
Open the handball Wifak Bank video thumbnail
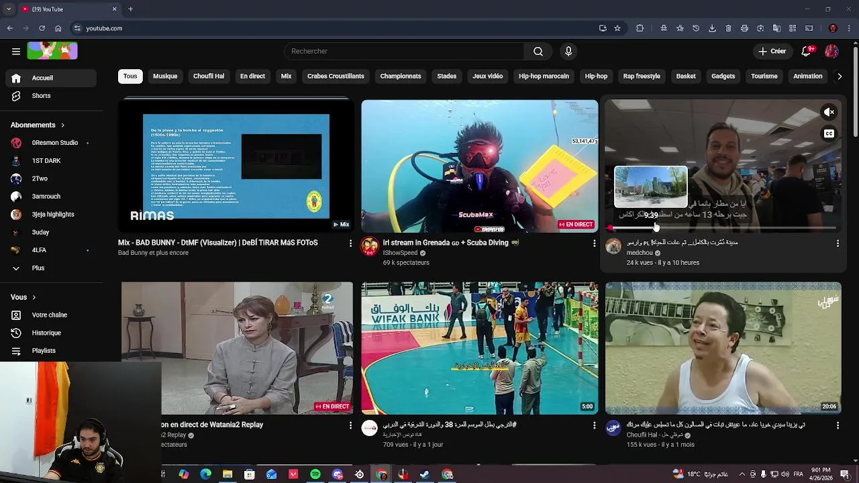click(x=480, y=348)
